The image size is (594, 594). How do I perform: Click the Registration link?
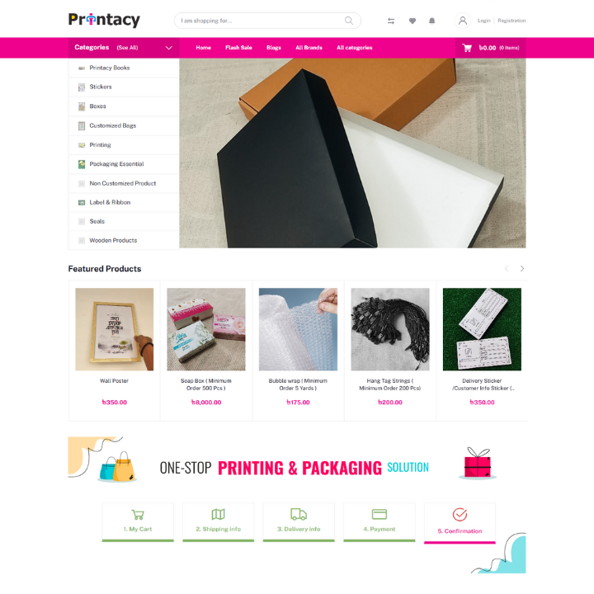click(x=511, y=21)
